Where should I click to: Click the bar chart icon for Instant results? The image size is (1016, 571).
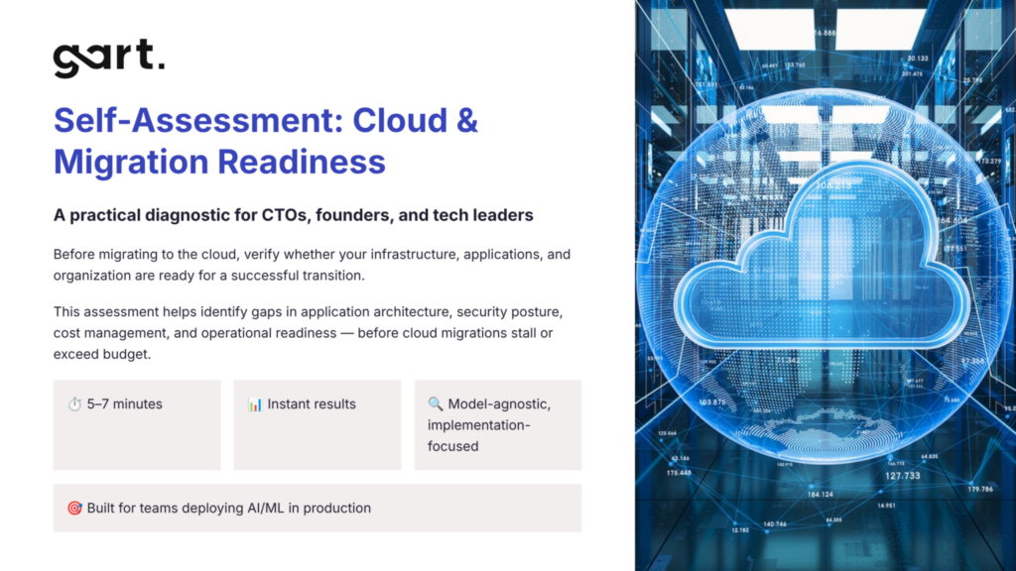tap(253, 403)
